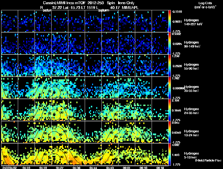Click the 2.104 colorbar value
The height and width of the screenshot is (169, 223).
pos(176,100)
